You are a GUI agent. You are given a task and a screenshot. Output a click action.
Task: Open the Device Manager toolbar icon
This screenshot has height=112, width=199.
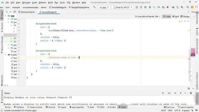[x=178, y=7]
